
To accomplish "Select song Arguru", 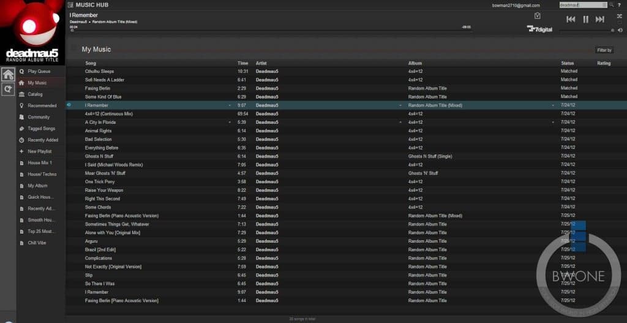I will pos(91,241).
